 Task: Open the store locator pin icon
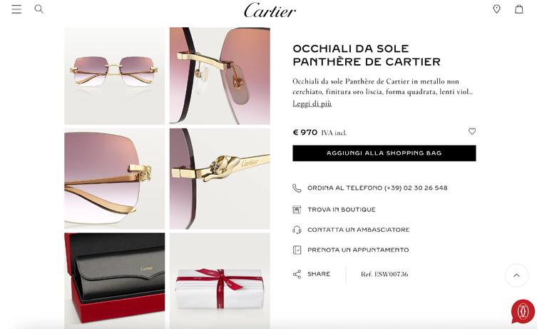pyautogui.click(x=496, y=9)
